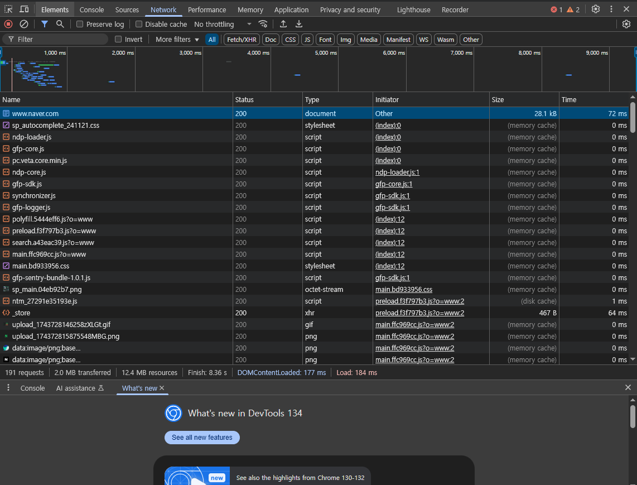Toggle the CSS type filter
This screenshot has height=485, width=637.
[291, 40]
